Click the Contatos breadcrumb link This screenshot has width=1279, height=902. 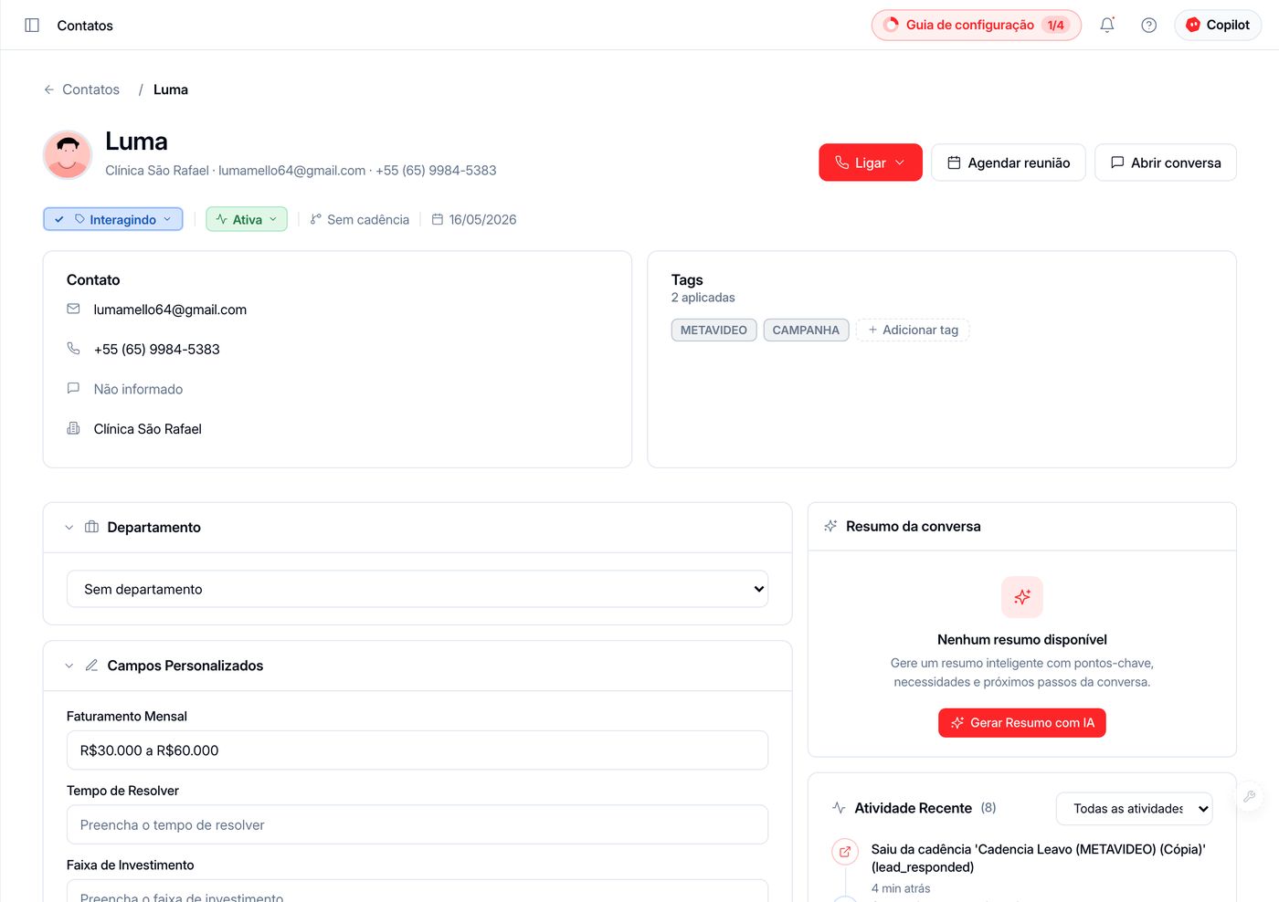tap(90, 89)
